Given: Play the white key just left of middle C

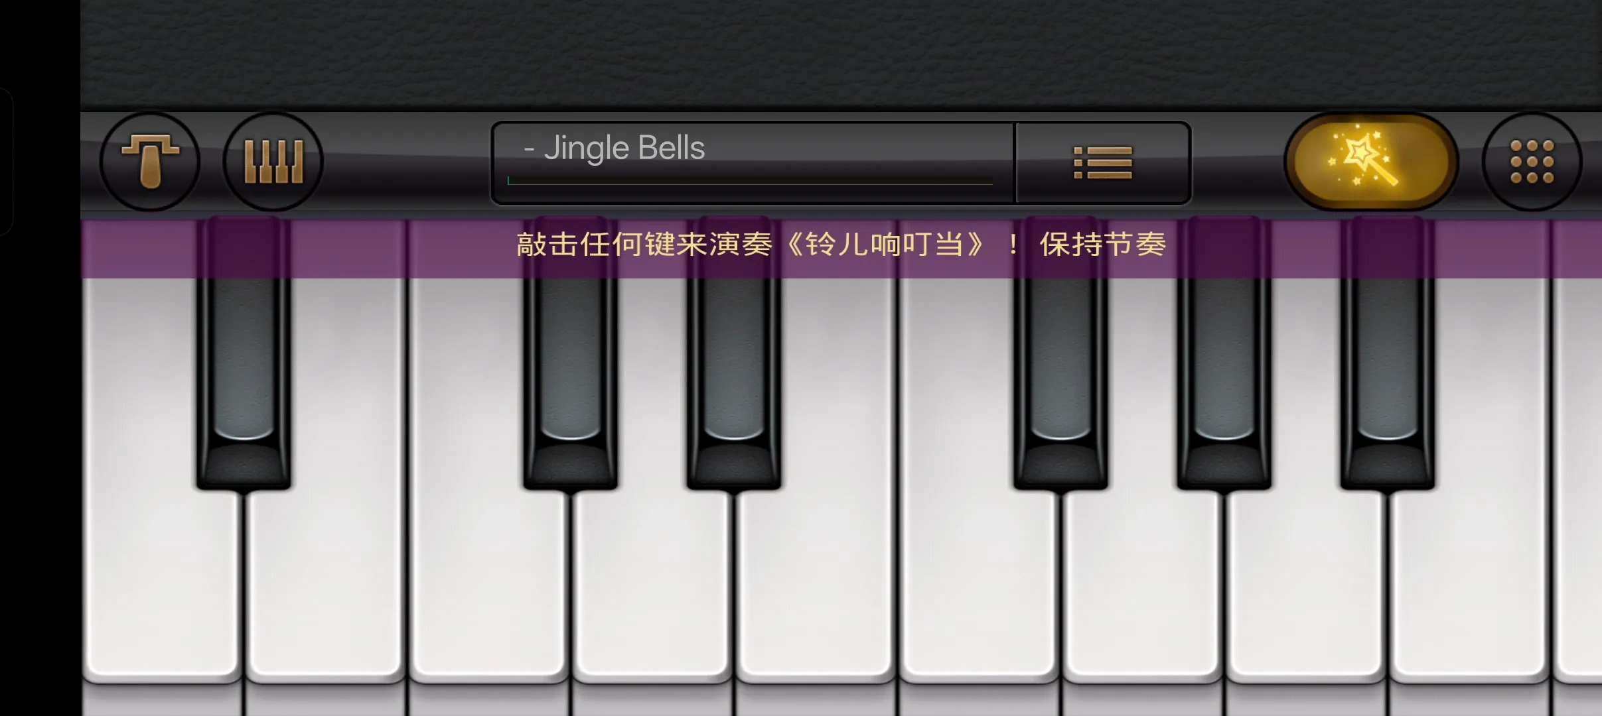Looking at the screenshot, I should 325,583.
